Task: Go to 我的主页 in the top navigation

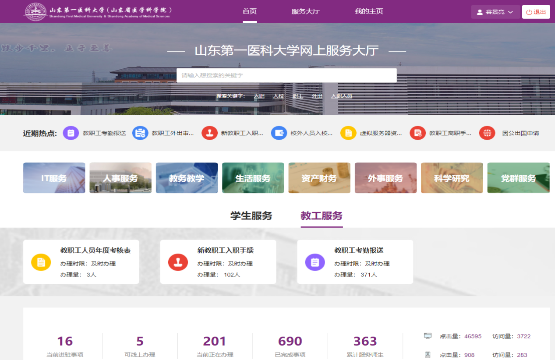Action: pyautogui.click(x=369, y=11)
